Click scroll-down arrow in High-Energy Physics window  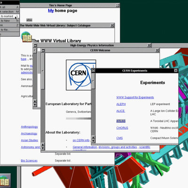(35, 105)
